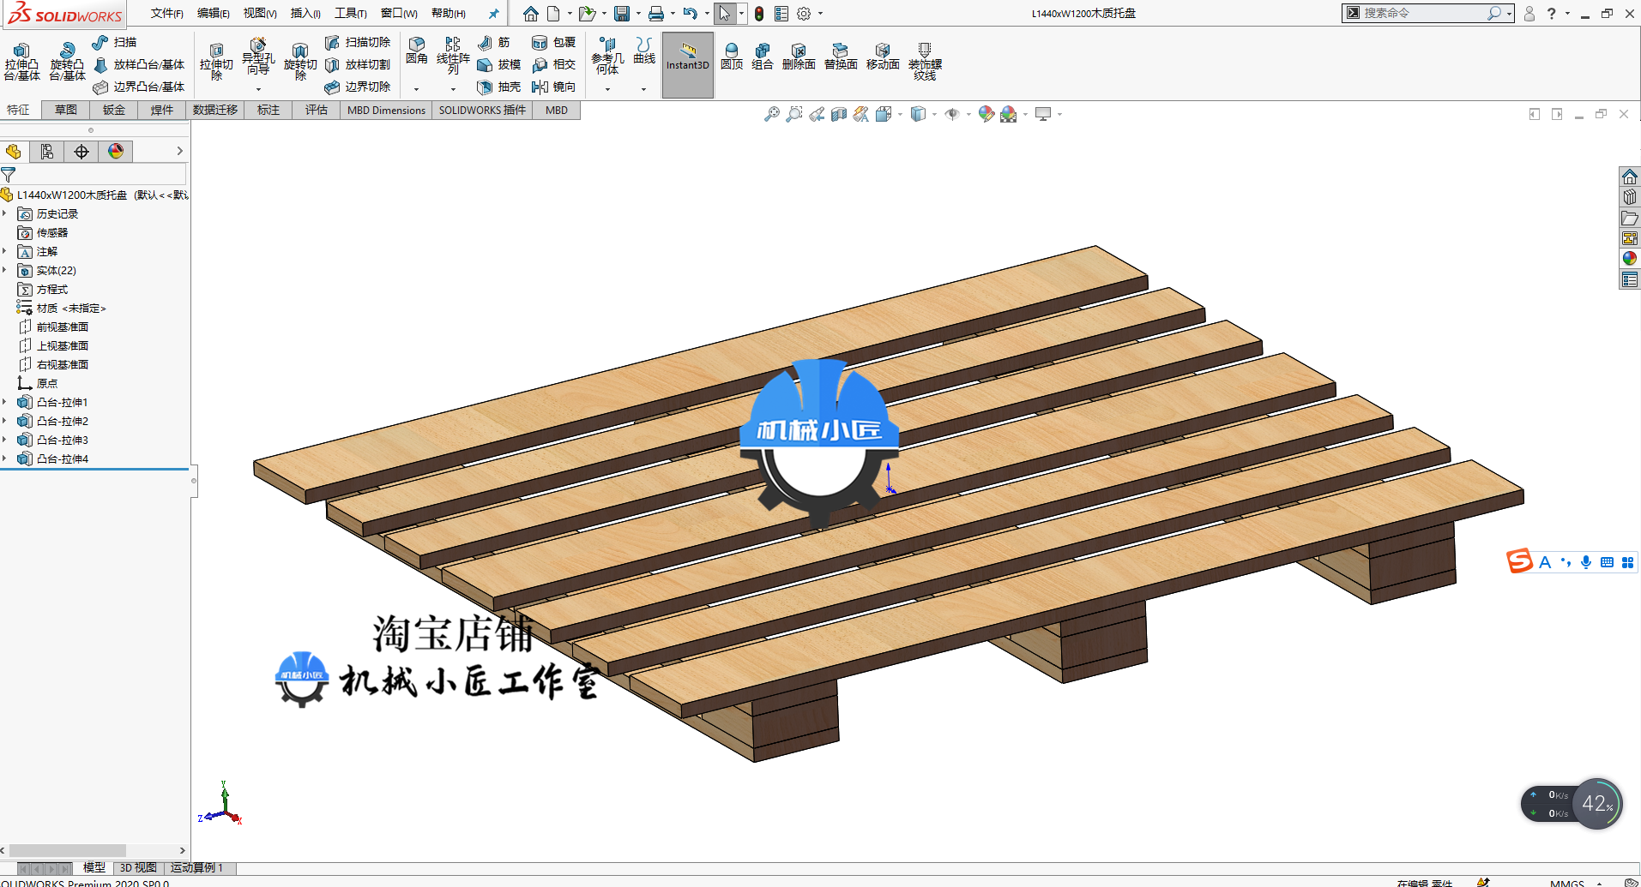Expand FeatureManager tabs with chevron arrow

click(x=179, y=151)
